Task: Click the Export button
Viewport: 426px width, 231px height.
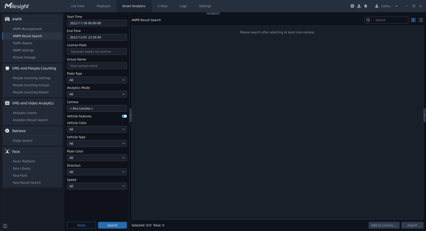Action: tap(412, 225)
